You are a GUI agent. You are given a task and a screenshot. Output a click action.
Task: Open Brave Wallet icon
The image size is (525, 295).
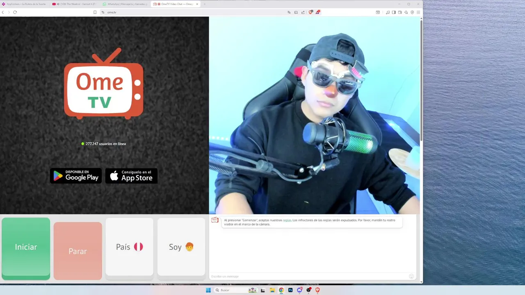point(400,12)
